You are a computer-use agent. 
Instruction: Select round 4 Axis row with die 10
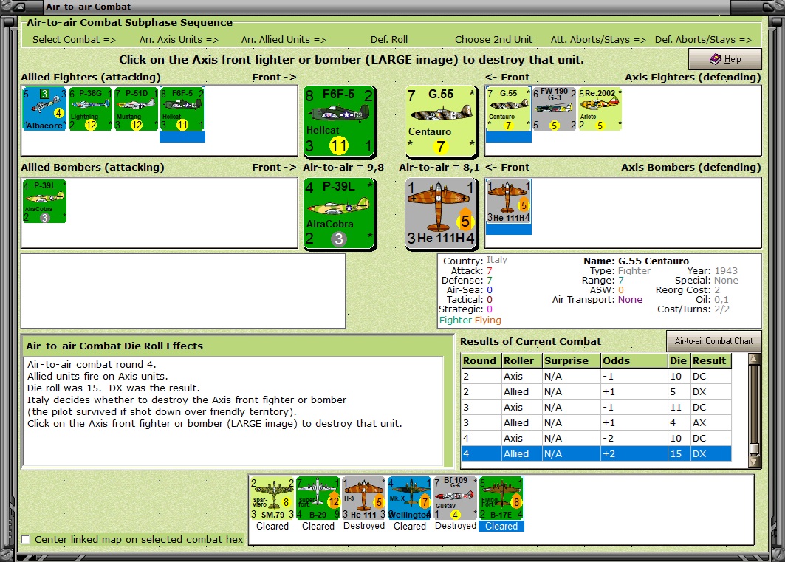596,439
